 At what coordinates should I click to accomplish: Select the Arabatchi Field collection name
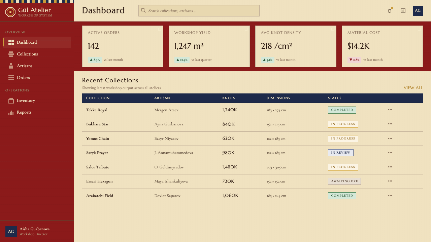(100, 196)
